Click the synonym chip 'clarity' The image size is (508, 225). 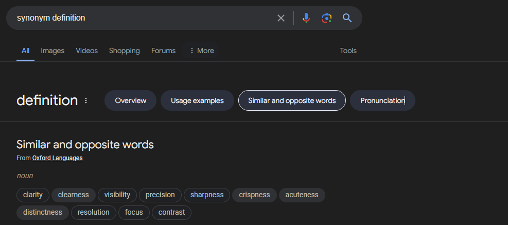(x=33, y=195)
